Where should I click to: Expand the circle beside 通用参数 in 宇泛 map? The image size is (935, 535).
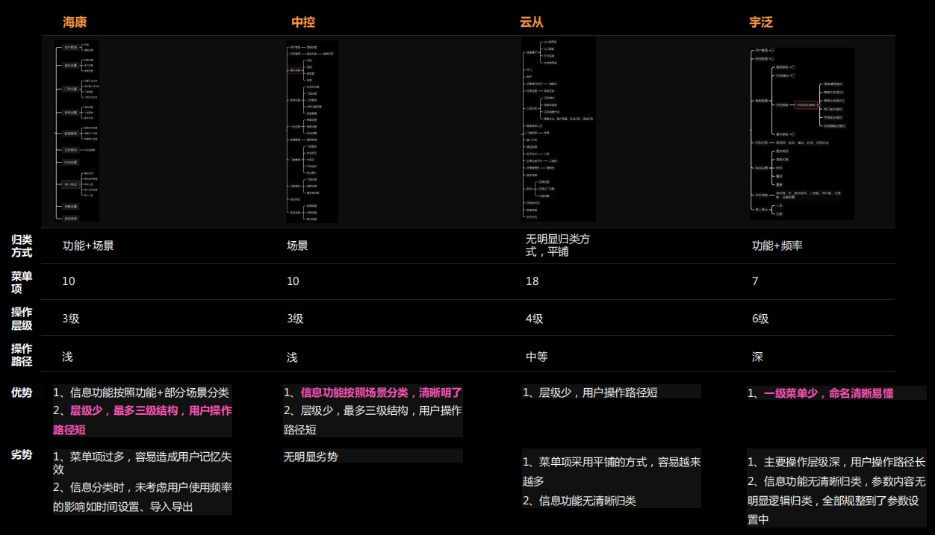[x=792, y=67]
